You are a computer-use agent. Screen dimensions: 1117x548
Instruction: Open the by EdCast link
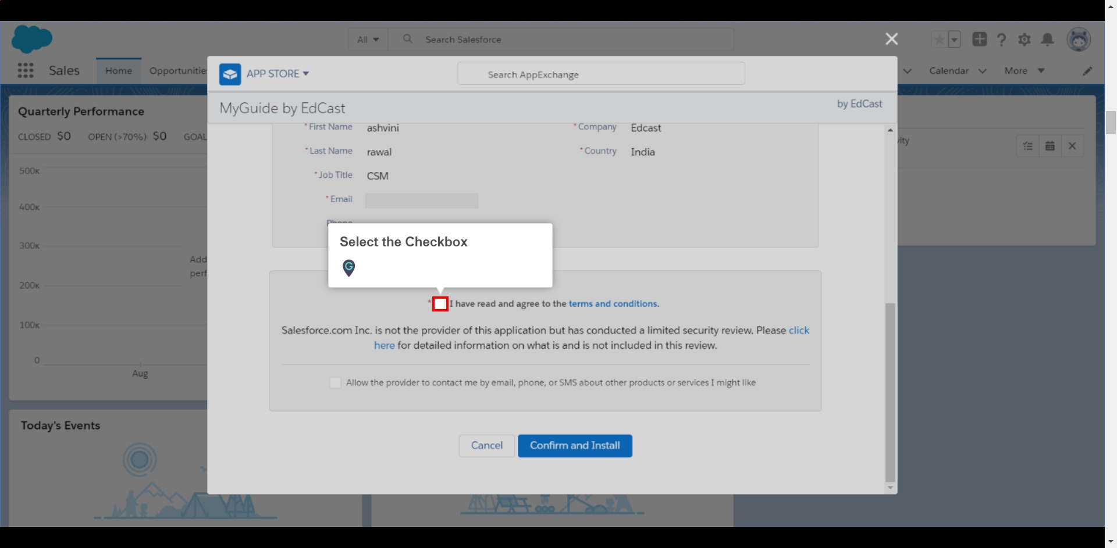(x=859, y=103)
